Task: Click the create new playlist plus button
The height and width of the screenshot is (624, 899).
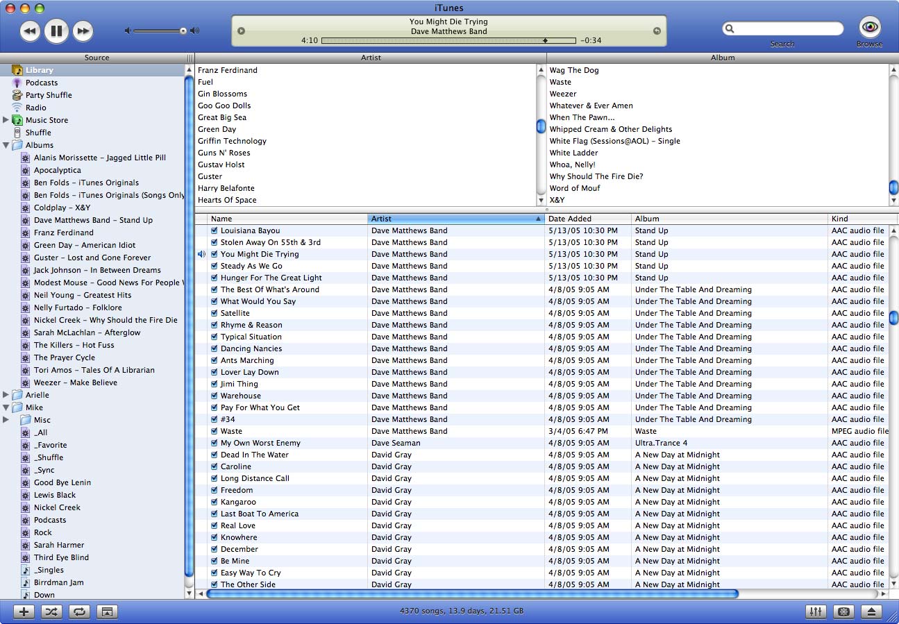Action: (x=24, y=612)
